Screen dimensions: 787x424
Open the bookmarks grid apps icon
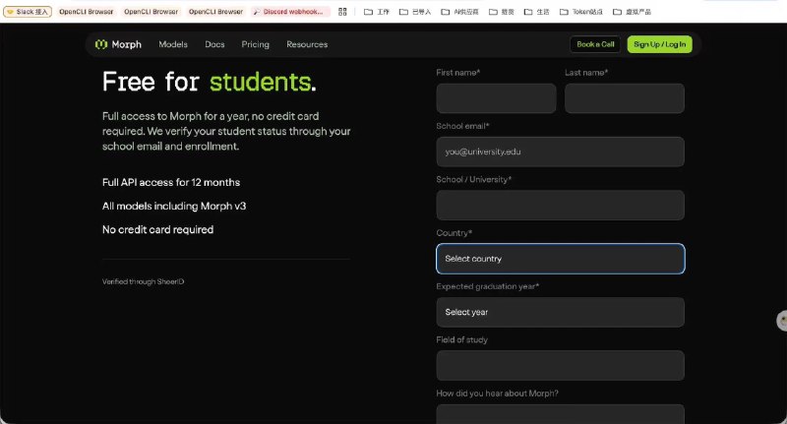(x=342, y=12)
